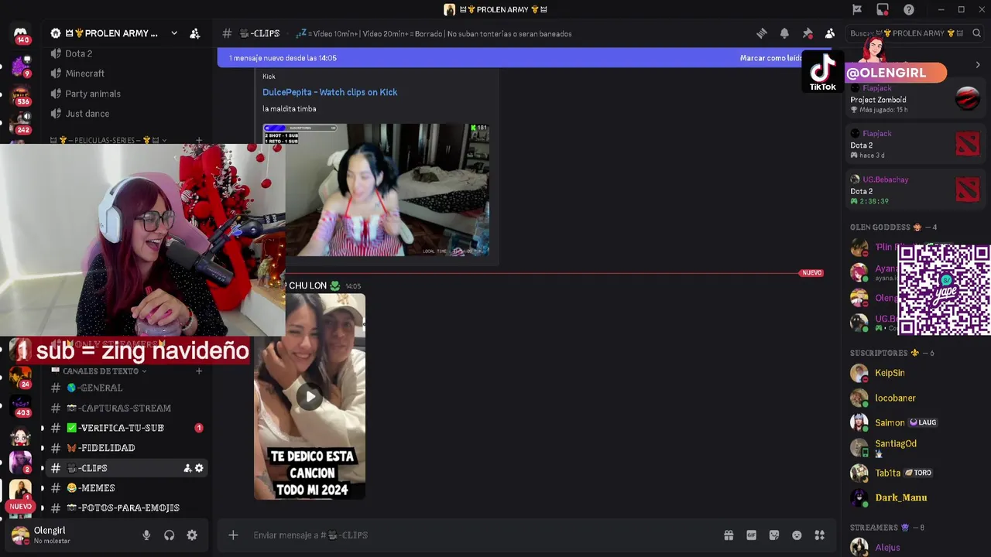This screenshot has height=557, width=991.
Task: Toggle microphone mute
Action: coord(146,535)
